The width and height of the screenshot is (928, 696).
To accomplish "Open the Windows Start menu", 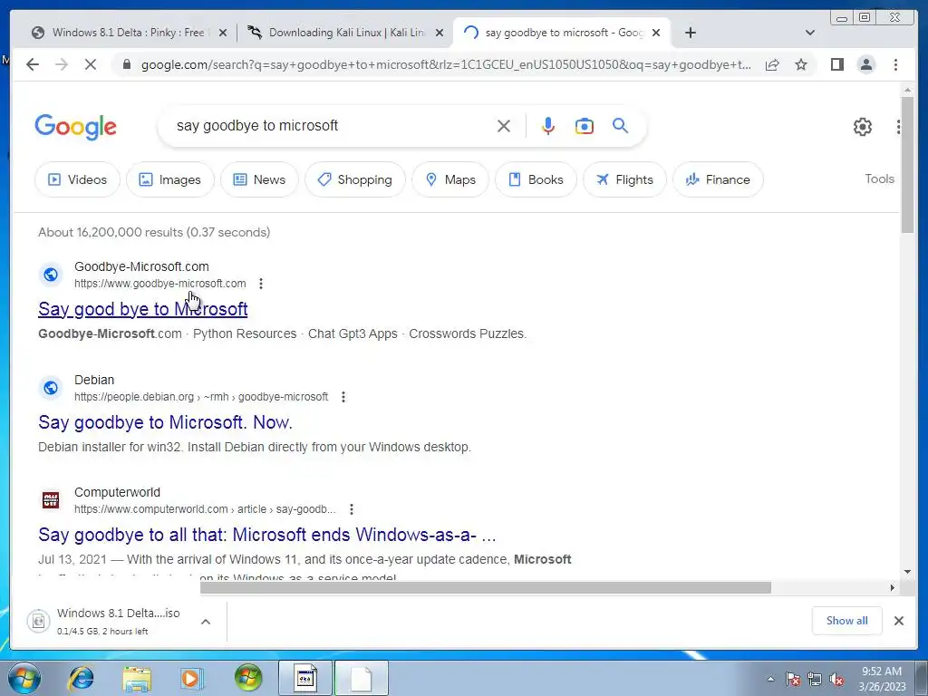I will click(24, 678).
